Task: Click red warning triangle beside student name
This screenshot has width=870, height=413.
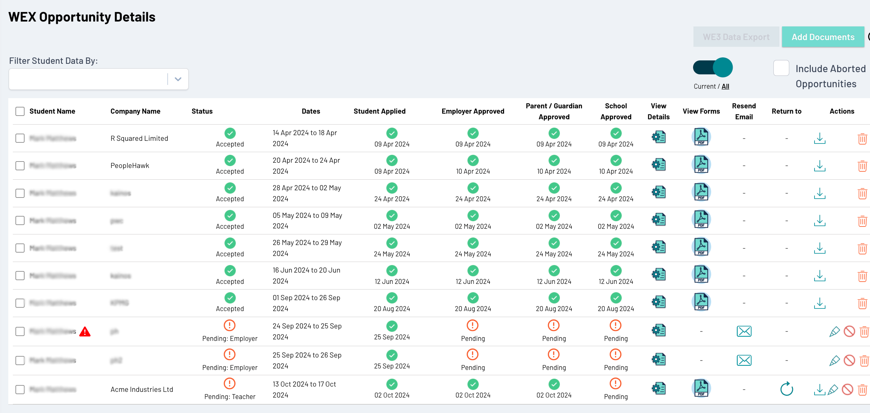Action: pyautogui.click(x=85, y=332)
